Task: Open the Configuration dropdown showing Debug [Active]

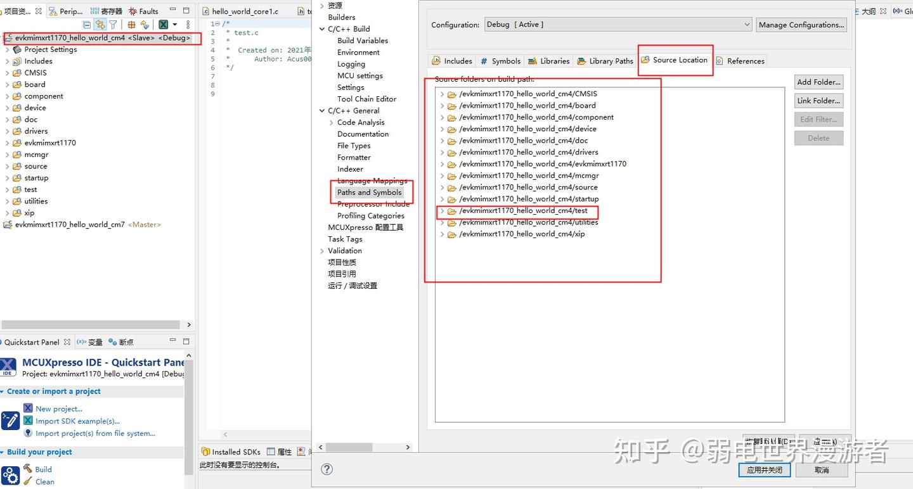Action: pos(747,24)
